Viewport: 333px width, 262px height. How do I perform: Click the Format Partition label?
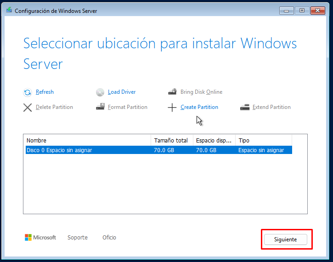tap(127, 107)
